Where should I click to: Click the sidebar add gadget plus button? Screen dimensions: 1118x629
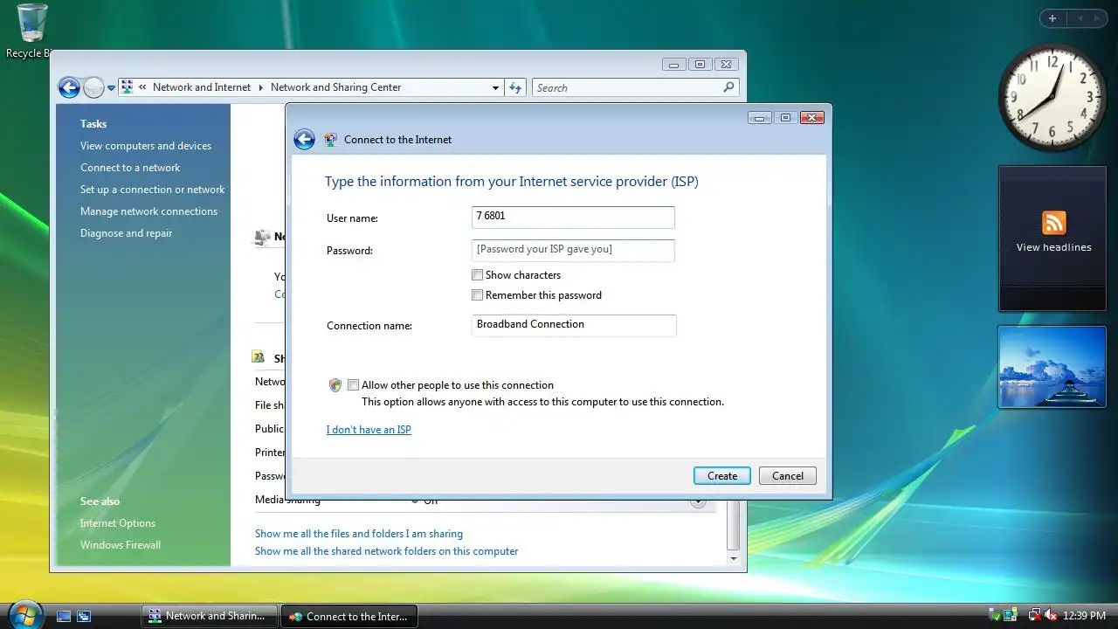pos(1052,18)
